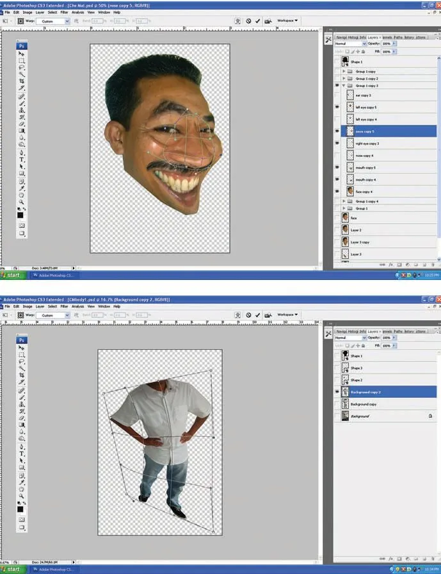Screen dimensions: 441x574
Task: Click the Shape 1 layer thumbnail in bottom window
Action: click(345, 356)
